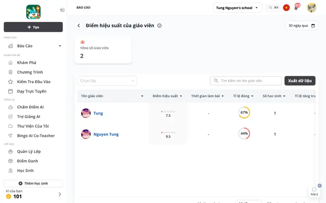Click the 67% accuracy circle

244,112
